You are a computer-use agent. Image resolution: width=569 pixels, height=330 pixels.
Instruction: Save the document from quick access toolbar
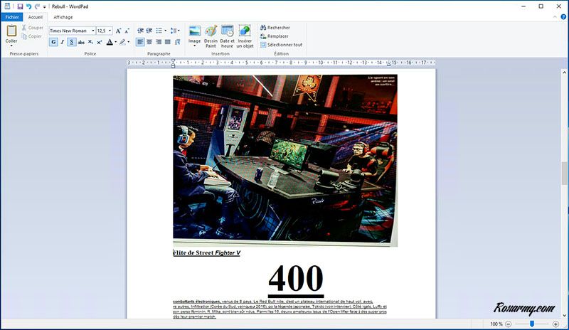tap(20, 6)
